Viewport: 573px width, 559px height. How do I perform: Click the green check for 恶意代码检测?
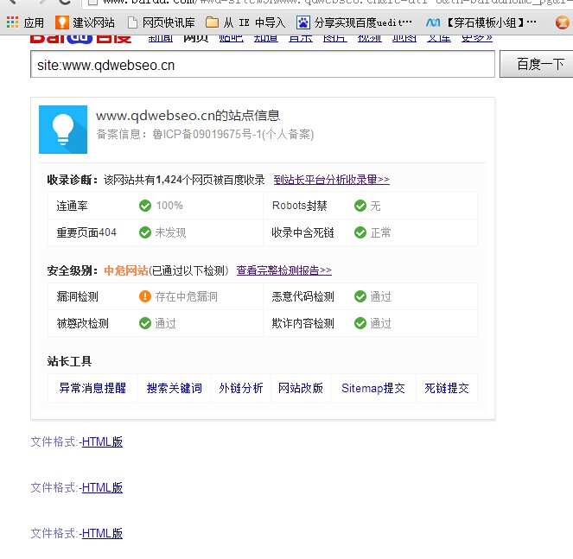tap(360, 296)
